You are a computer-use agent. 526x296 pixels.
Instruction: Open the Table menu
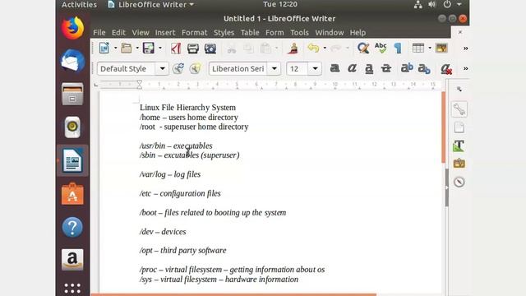[250, 33]
